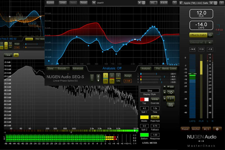Toggle the Bypass button
Viewport: 225px width, 150px height.
point(50,3)
